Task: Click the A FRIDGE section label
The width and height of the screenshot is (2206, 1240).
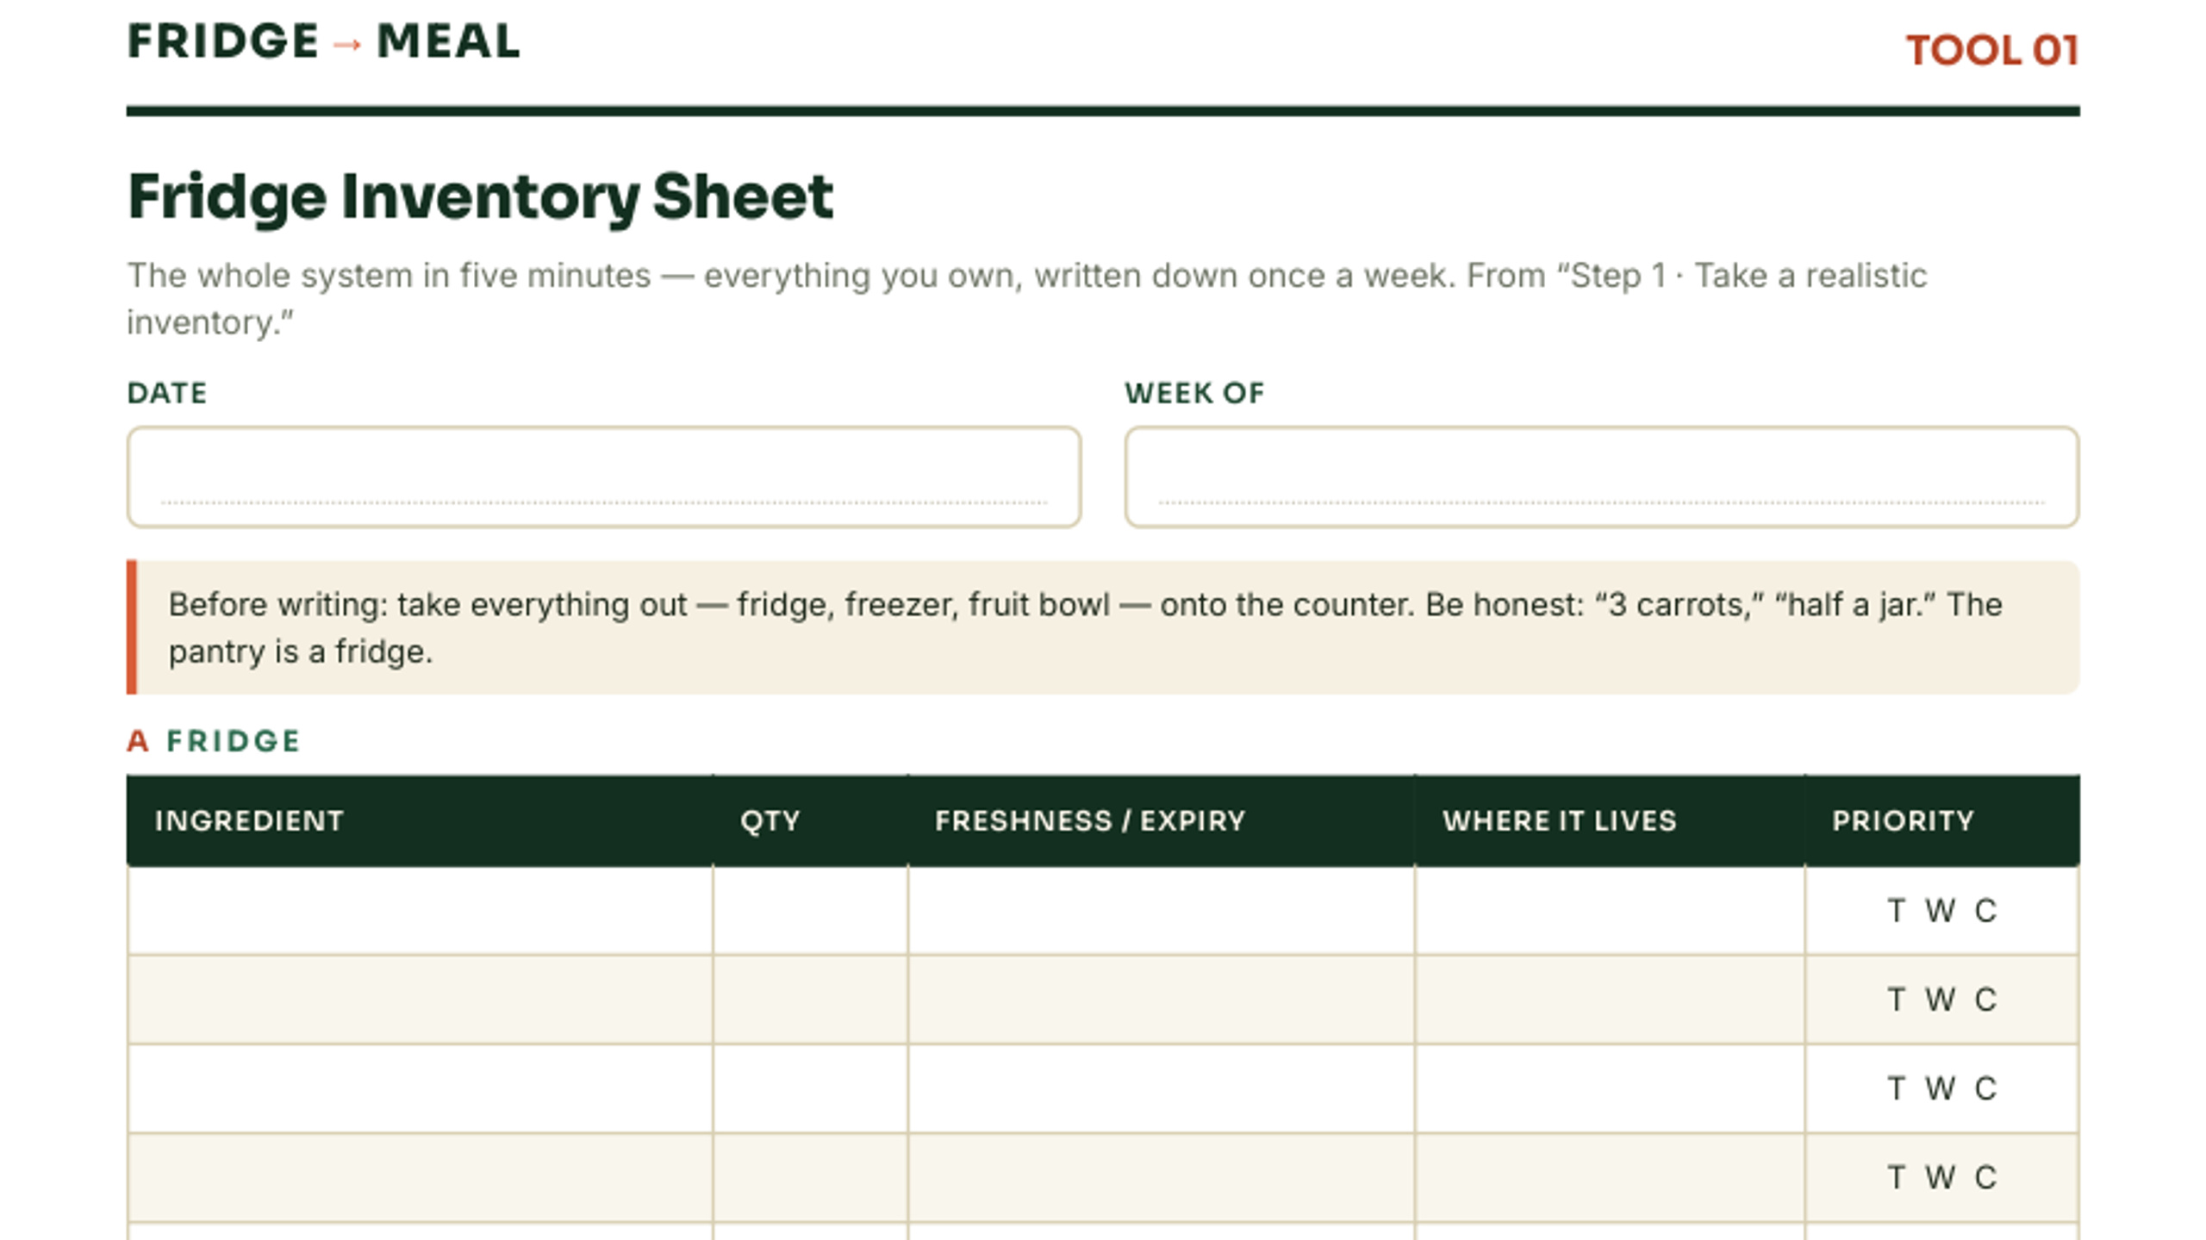Action: (214, 741)
